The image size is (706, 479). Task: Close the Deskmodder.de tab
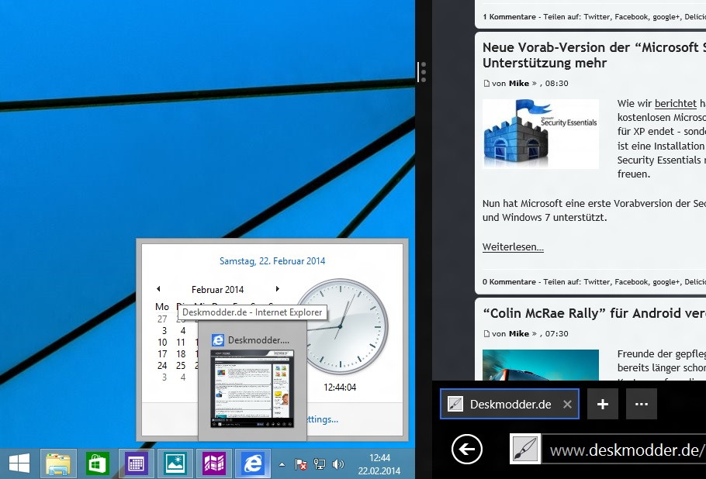(567, 405)
